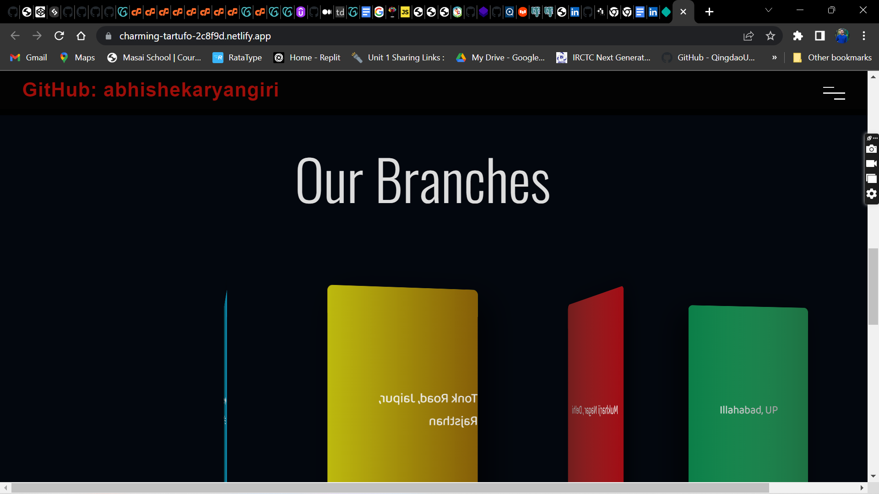Image resolution: width=879 pixels, height=494 pixels.
Task: Open the Gmail bookmark
Action: 27,58
